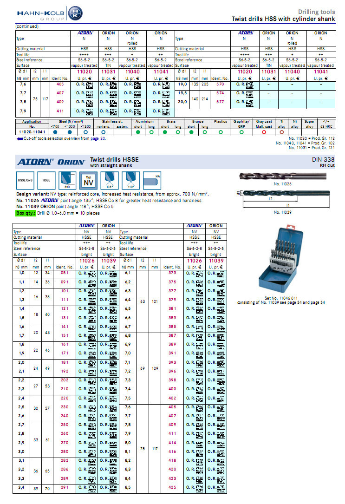
Task: Click the 'DIN 338' label
Action: coord(323,160)
